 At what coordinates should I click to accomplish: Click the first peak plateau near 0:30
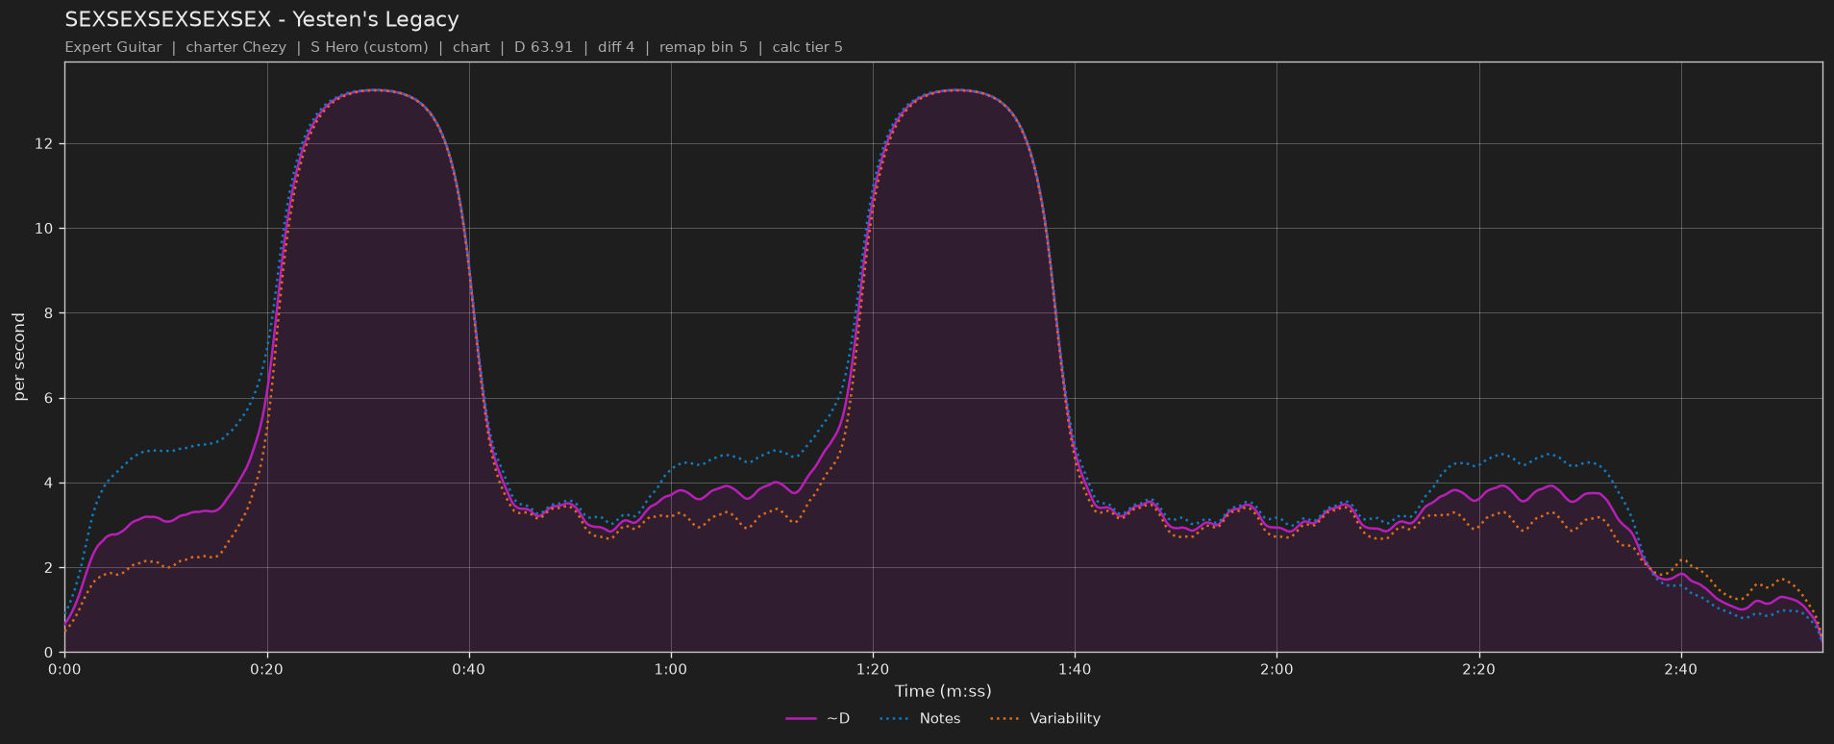[373, 90]
